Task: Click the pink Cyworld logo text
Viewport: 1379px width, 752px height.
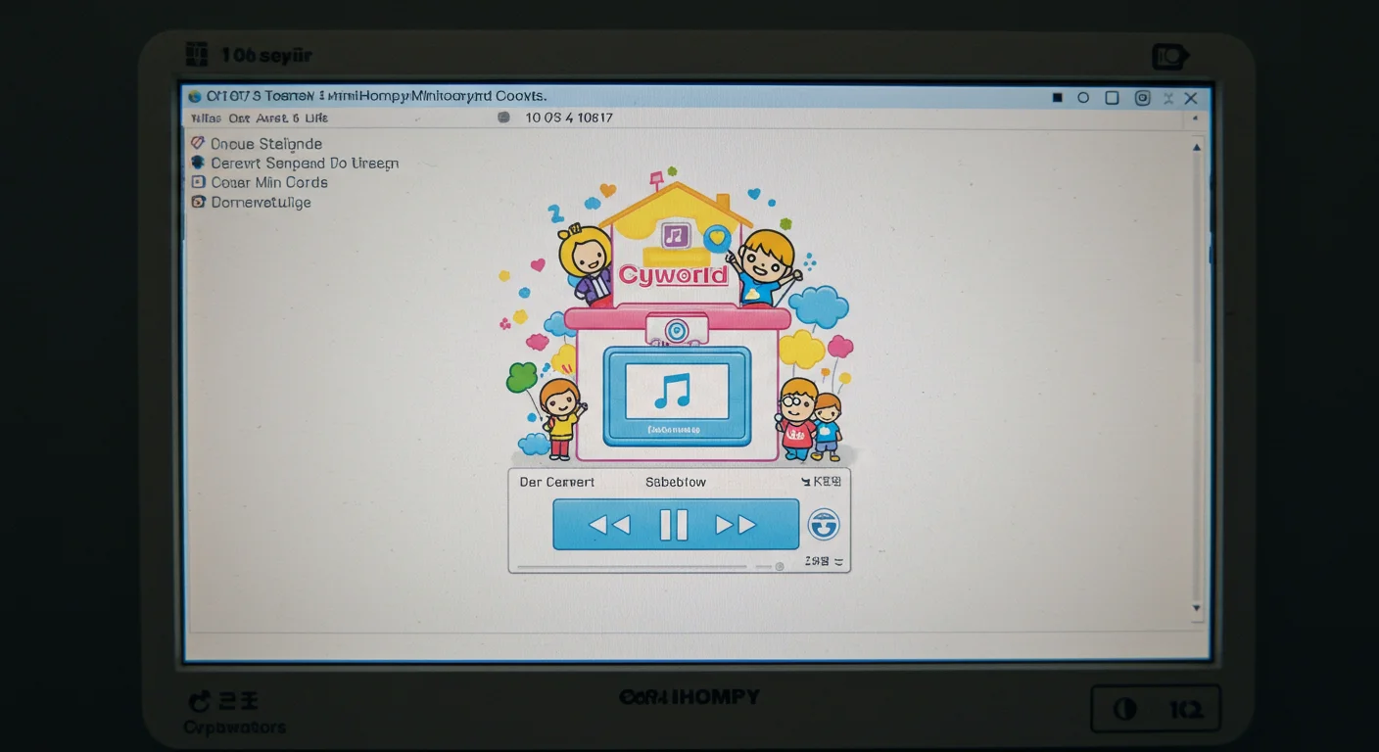Action: pyautogui.click(x=674, y=275)
